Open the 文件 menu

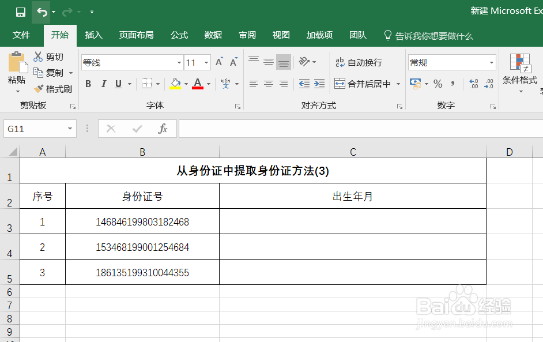tap(21, 35)
